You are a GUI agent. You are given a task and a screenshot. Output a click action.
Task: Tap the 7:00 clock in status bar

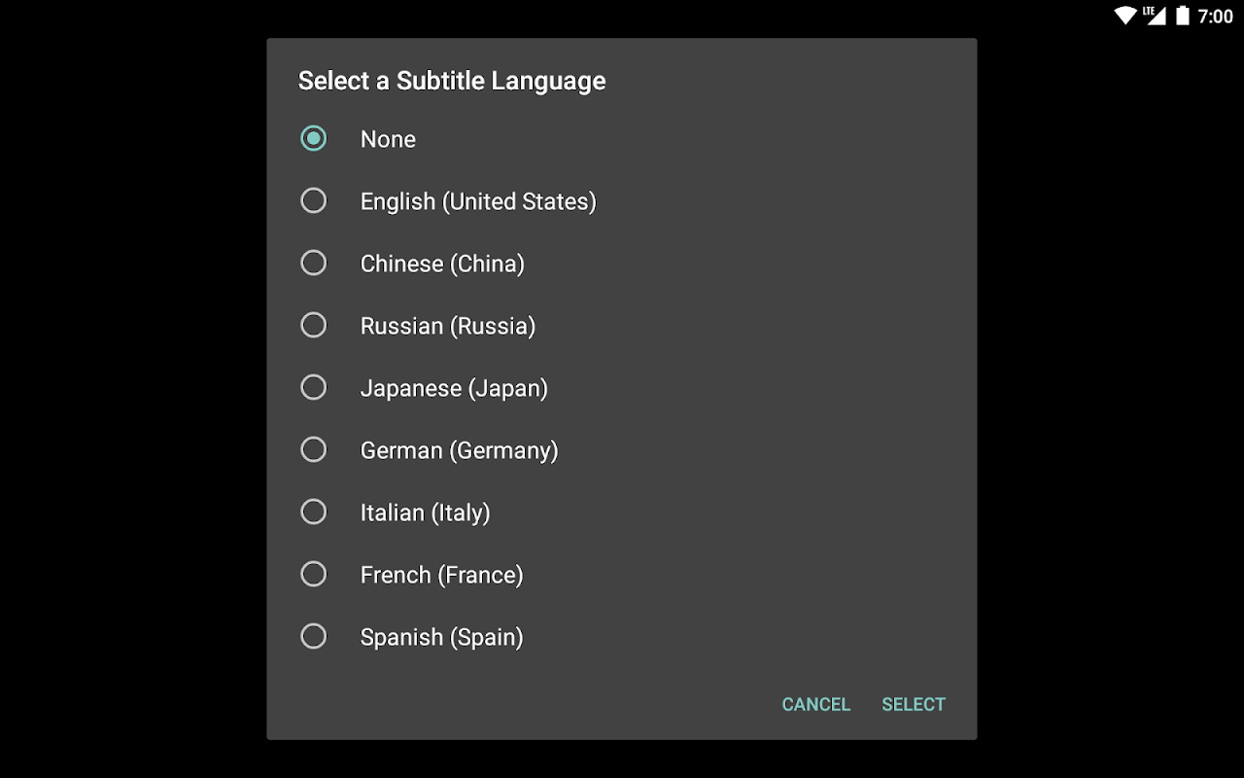click(x=1215, y=17)
